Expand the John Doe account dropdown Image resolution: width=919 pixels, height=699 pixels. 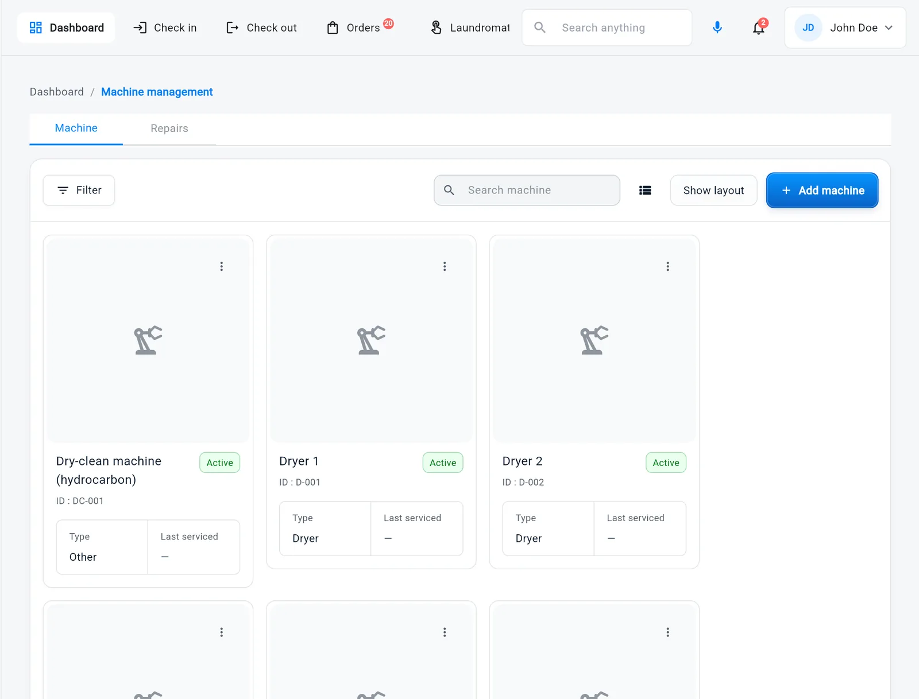pos(845,28)
